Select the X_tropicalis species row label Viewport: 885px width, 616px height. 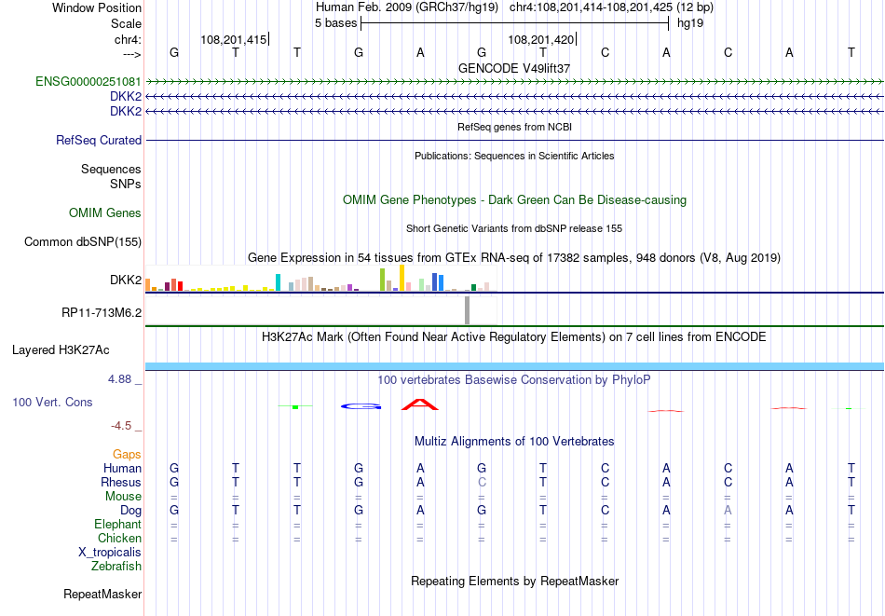point(110,553)
